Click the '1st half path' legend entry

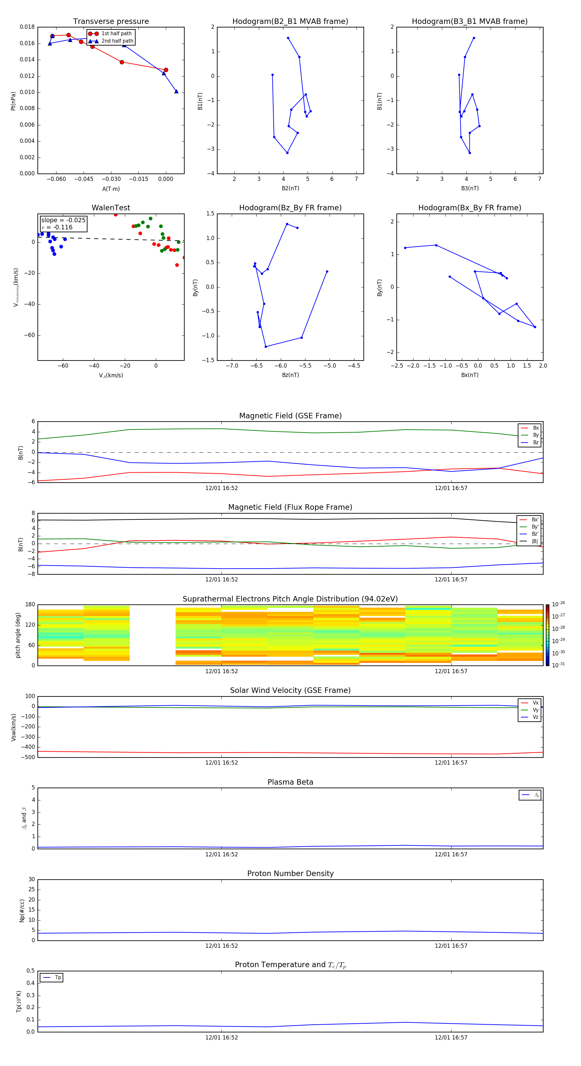pos(110,34)
